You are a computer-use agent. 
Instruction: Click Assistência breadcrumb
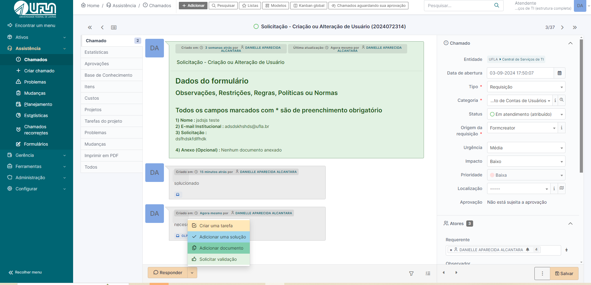(x=121, y=5)
